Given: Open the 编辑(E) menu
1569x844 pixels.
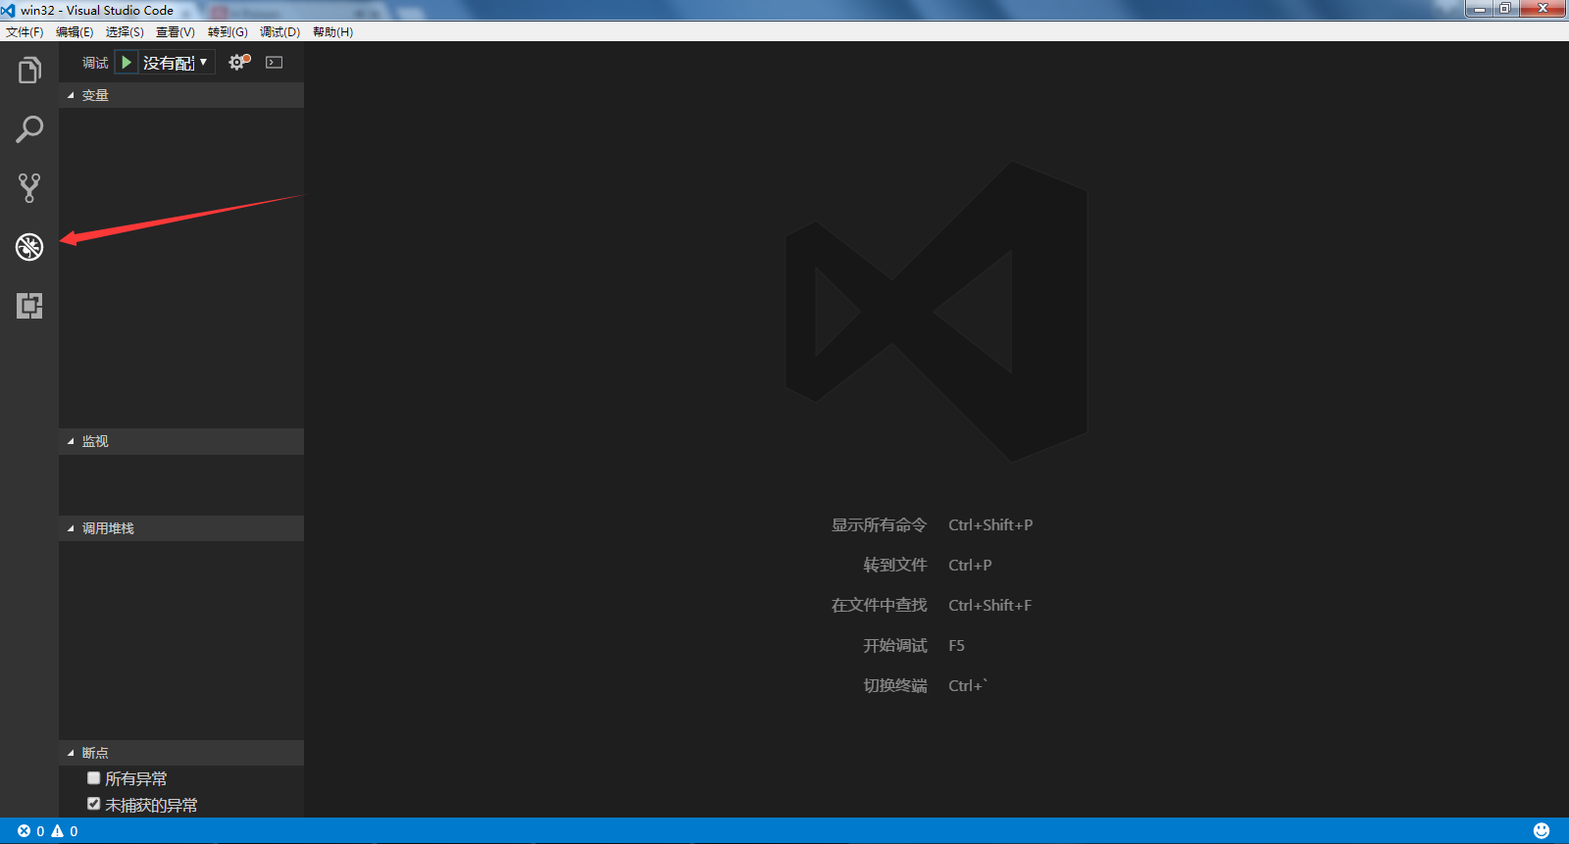Looking at the screenshot, I should coord(75,32).
